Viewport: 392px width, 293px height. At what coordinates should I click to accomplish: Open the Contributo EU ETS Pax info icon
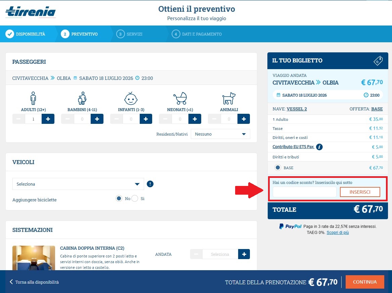(319, 147)
